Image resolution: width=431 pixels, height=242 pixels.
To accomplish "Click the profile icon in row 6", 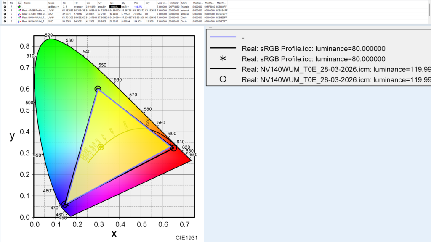I will click(x=19, y=11).
